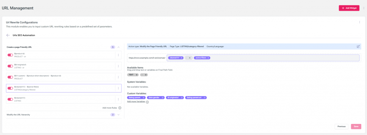This screenshot has height=135, width=367.
Task: Click the Country/Language label
Action: 215,46
